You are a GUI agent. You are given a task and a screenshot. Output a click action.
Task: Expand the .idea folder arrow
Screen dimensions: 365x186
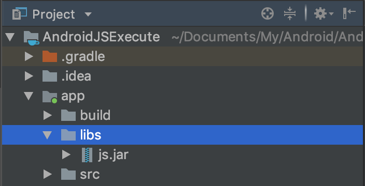pyautogui.click(x=29, y=76)
